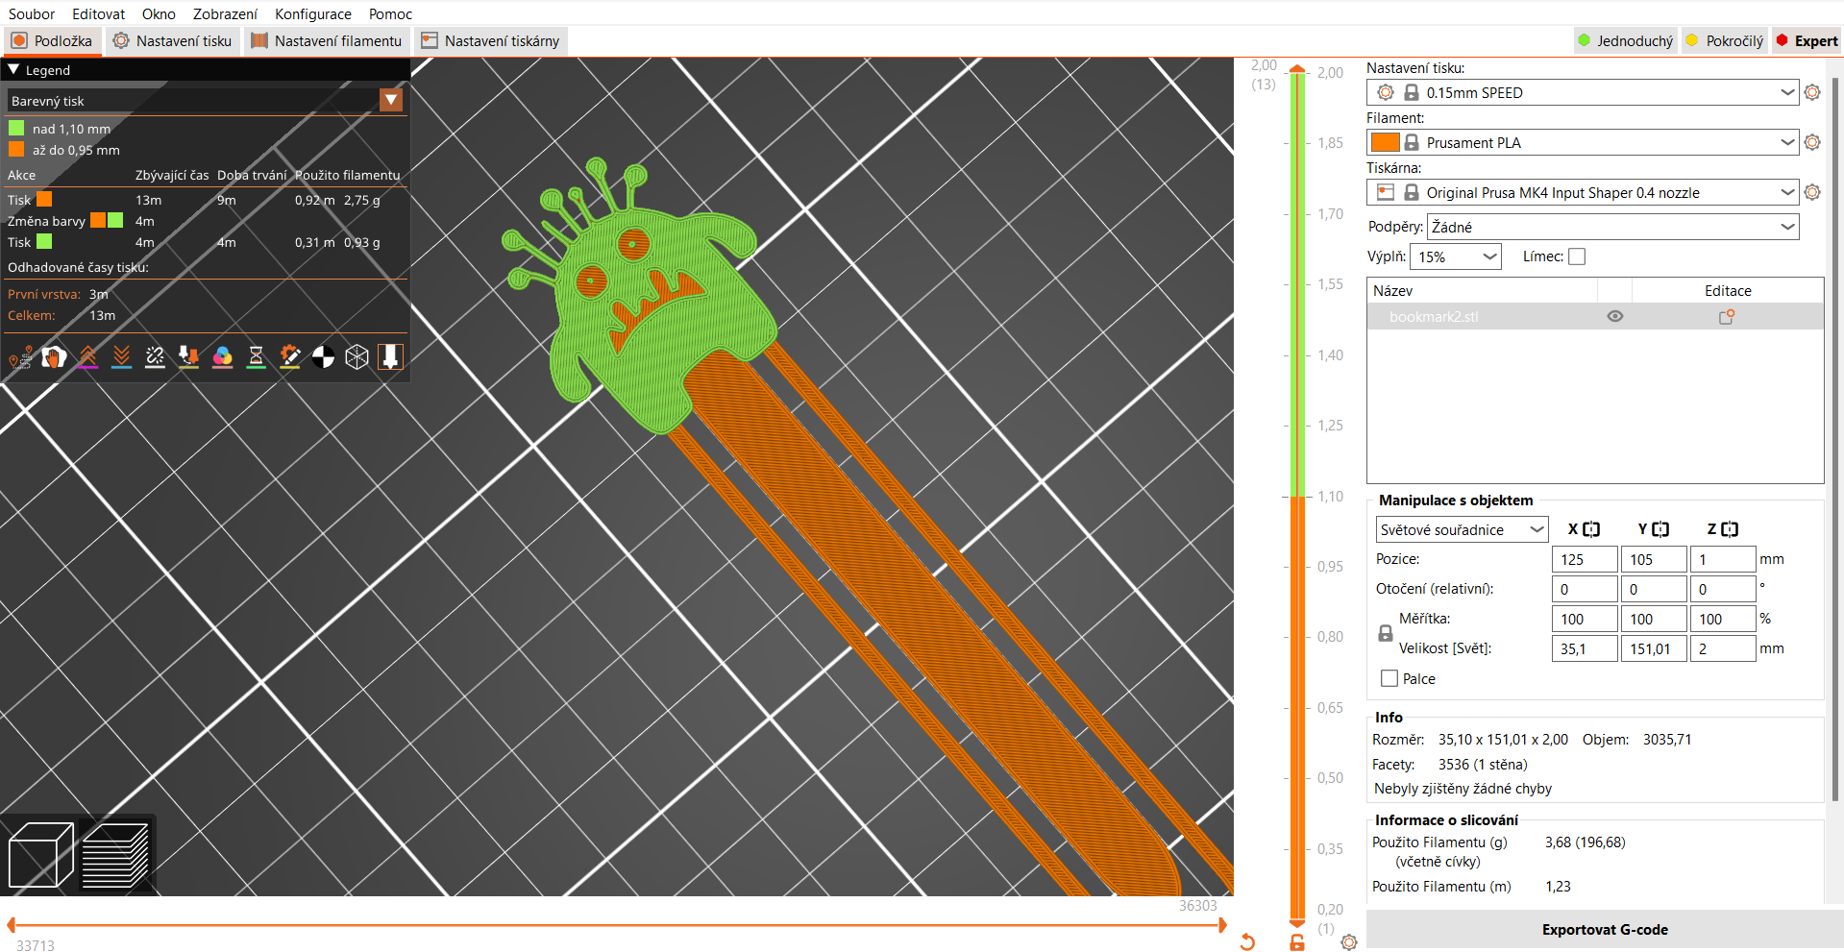
Task: Open printer settings gear next to Prusa MK4
Action: (1812, 192)
